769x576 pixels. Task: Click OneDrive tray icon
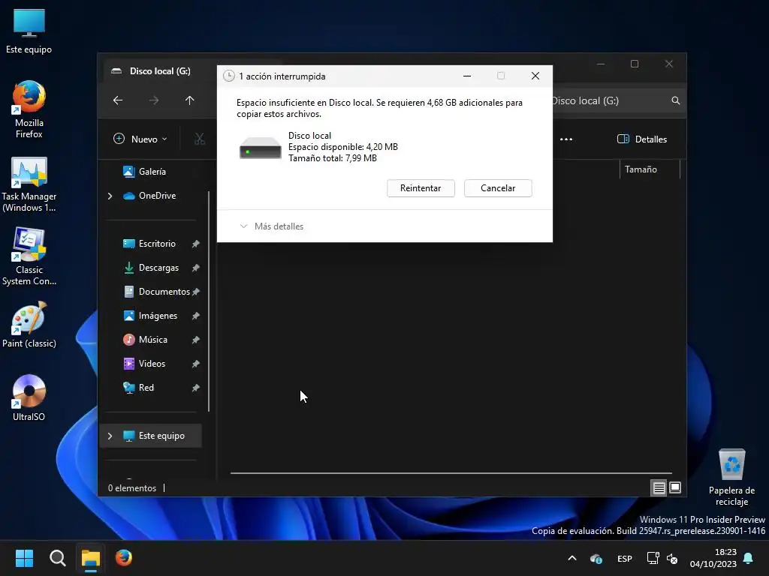tap(596, 558)
